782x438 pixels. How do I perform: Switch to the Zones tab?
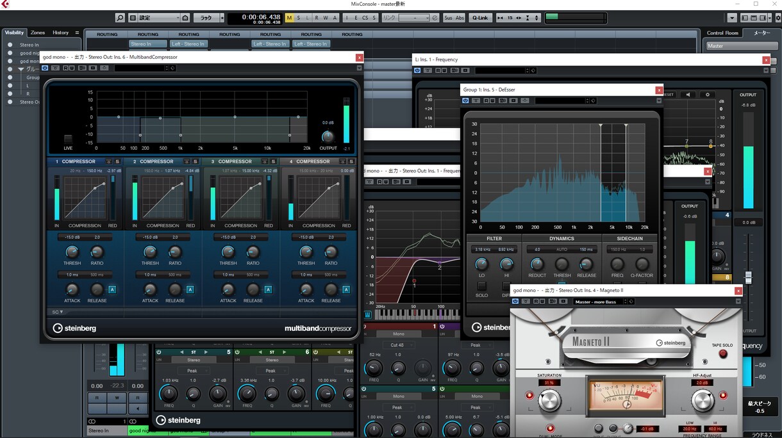(x=38, y=33)
